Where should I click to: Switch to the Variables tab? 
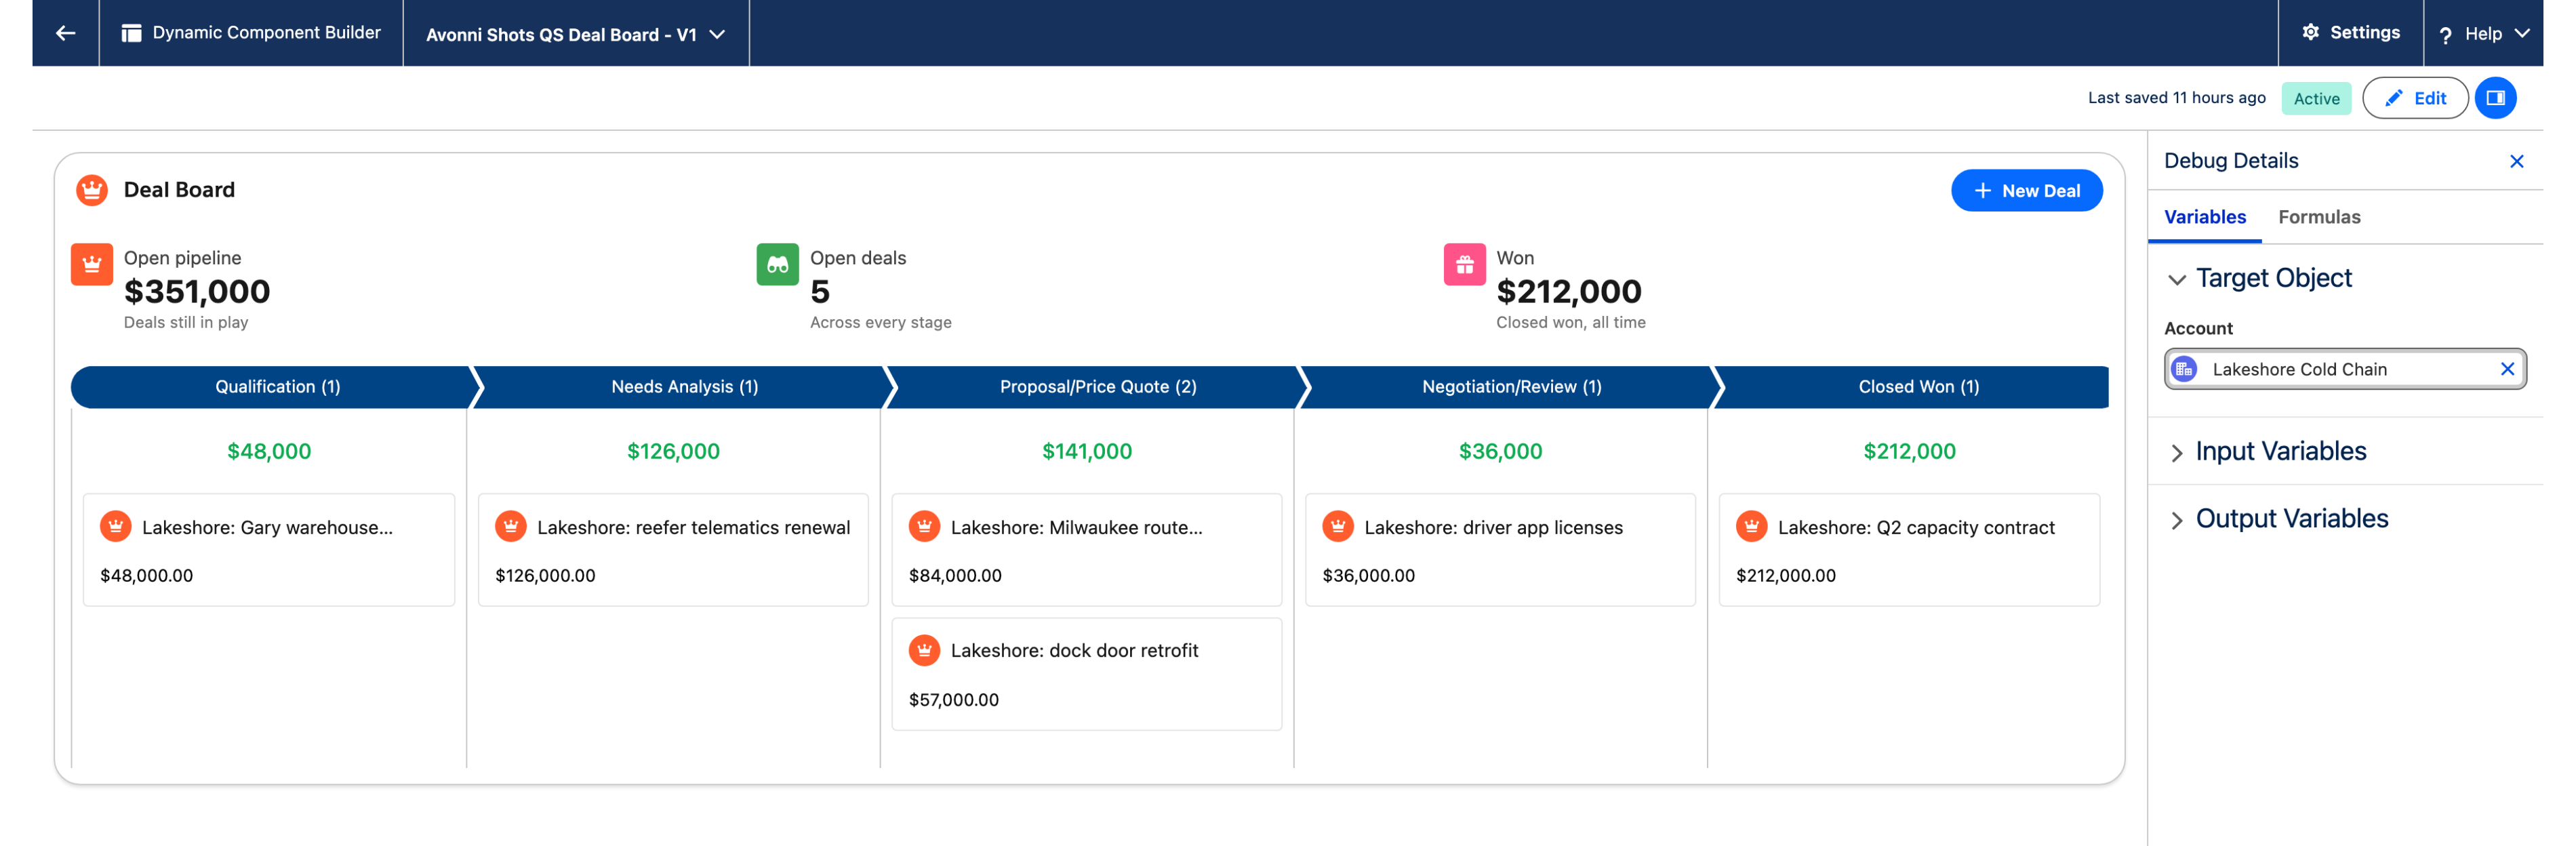pyautogui.click(x=2204, y=217)
